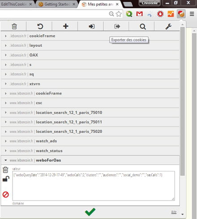The image size is (197, 219).
Task: Expand the xtvrn cookie row
Action: pyautogui.click(x=90, y=84)
